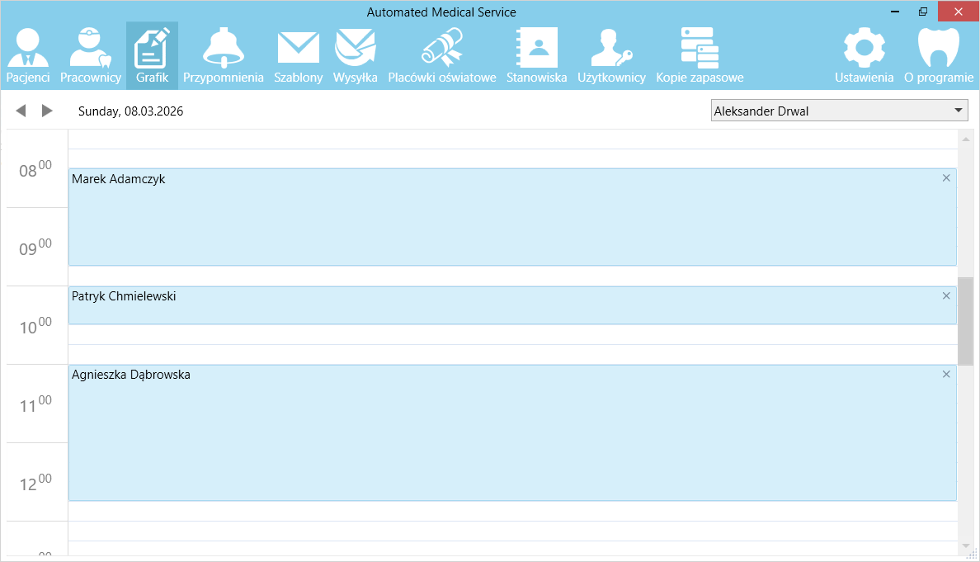Viewport: 980px width, 562px height.
Task: Open Kopie zapasowe backup icon
Action: (700, 55)
